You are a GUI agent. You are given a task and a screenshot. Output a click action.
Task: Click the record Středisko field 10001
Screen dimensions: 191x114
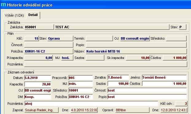81,90
